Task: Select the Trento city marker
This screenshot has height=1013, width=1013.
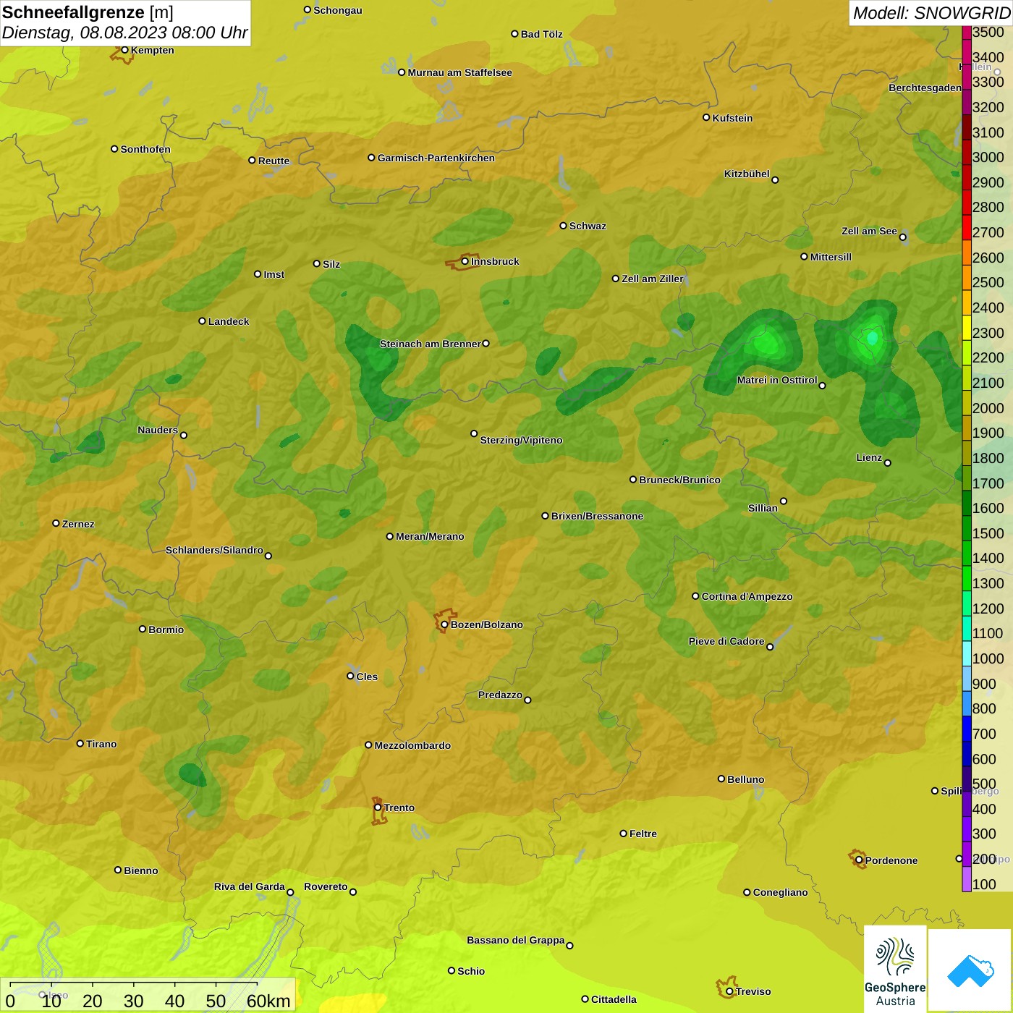Action: click(378, 808)
